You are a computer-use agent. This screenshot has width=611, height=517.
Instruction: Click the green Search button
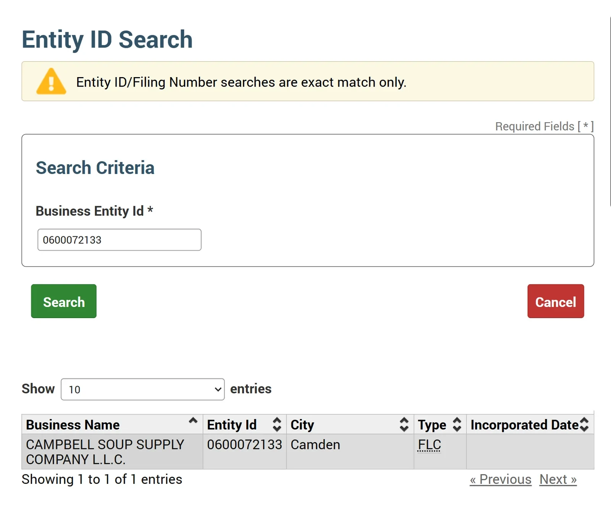[64, 301]
